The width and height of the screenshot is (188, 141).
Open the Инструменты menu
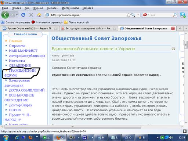(x=70, y=8)
